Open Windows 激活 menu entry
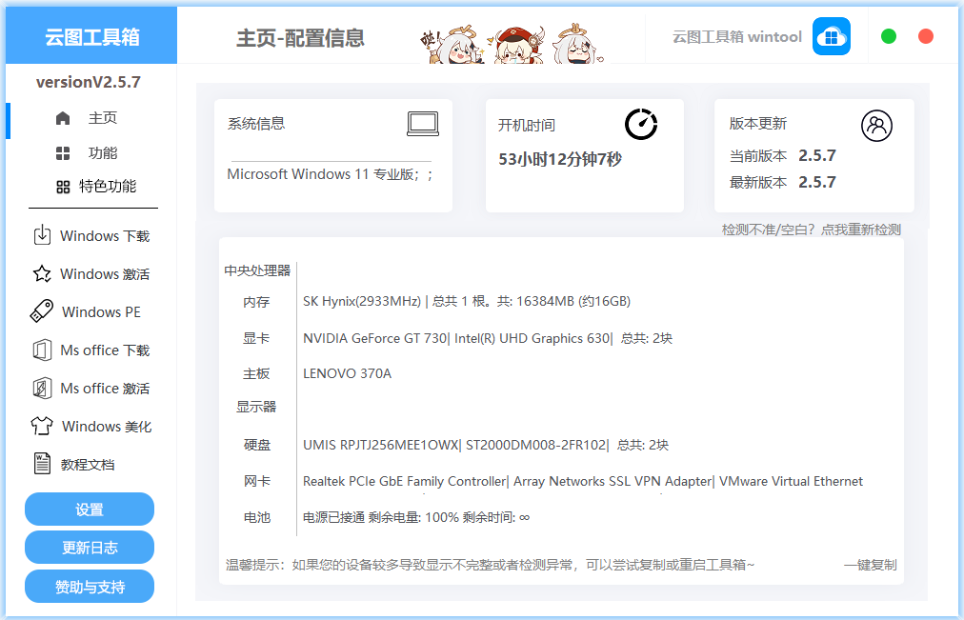 (105, 274)
